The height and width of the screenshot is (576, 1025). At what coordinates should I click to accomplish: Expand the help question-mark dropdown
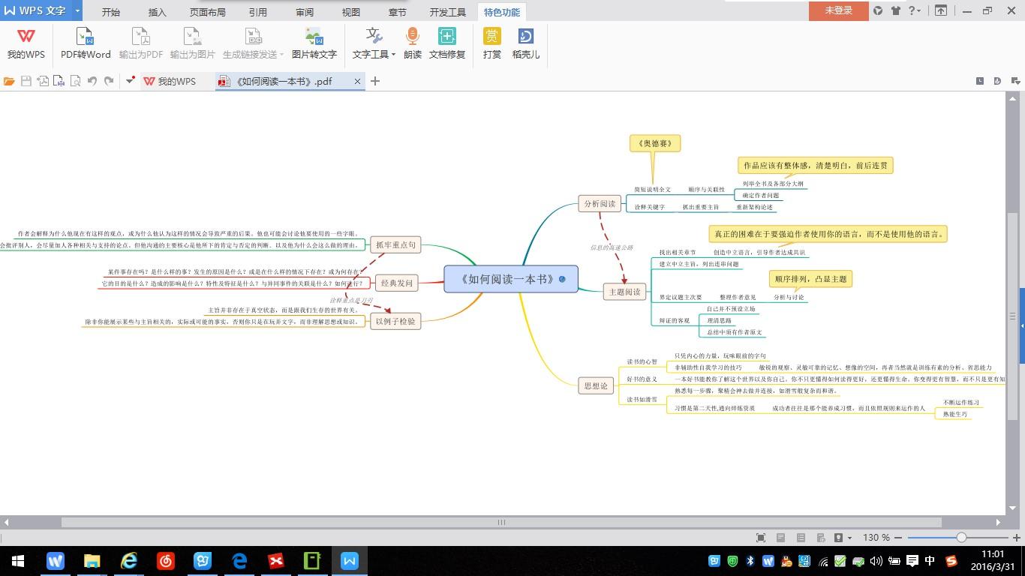point(915,10)
